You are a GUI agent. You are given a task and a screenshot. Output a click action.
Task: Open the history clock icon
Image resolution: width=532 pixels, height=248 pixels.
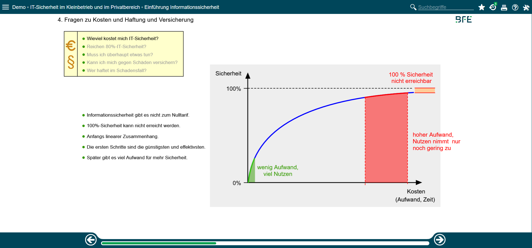(x=493, y=7)
